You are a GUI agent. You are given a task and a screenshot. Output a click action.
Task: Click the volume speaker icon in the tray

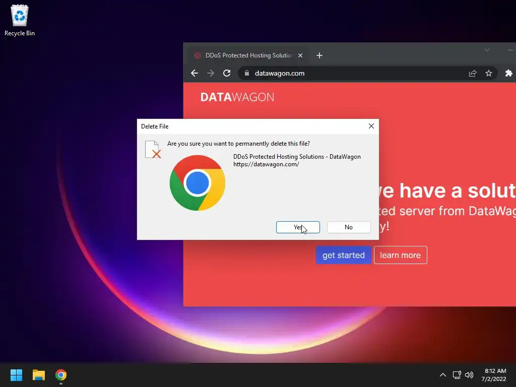tap(469, 375)
